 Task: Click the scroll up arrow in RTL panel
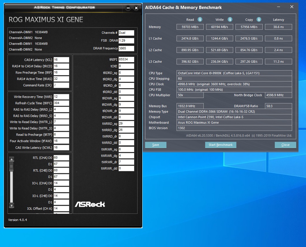pos(12,159)
